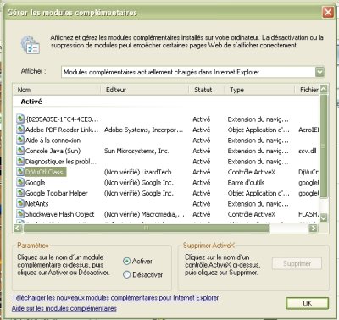Select the Google Toolbar Helper entry
Screen dimensions: 339x320
point(57,193)
